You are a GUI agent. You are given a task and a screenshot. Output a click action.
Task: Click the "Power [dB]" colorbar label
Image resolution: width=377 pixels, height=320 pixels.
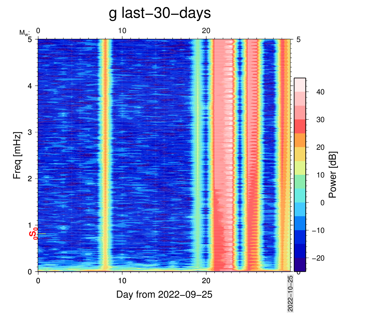[x=333, y=175]
